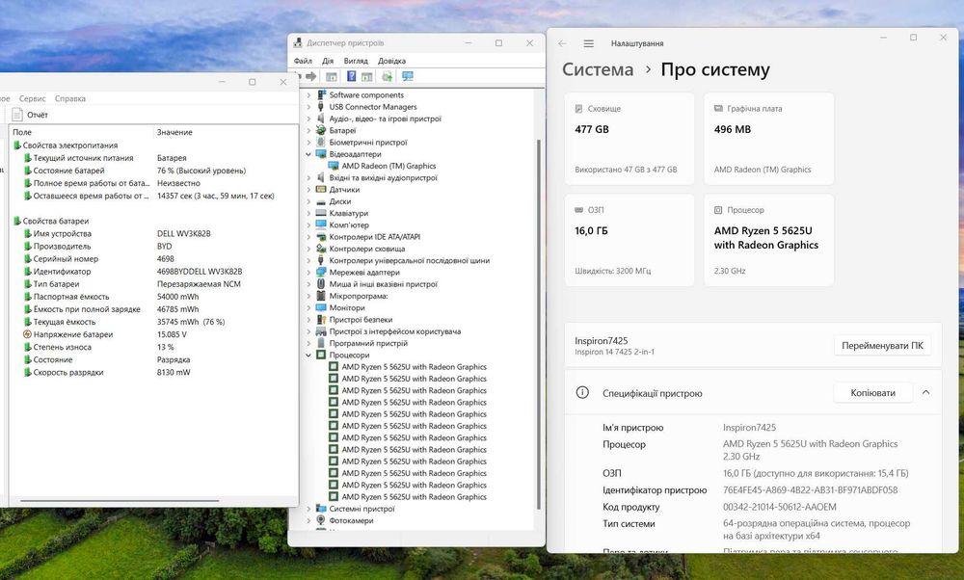The width and height of the screenshot is (964, 580).
Task: Collapse the Відеоадаптери category
Action: (x=308, y=154)
